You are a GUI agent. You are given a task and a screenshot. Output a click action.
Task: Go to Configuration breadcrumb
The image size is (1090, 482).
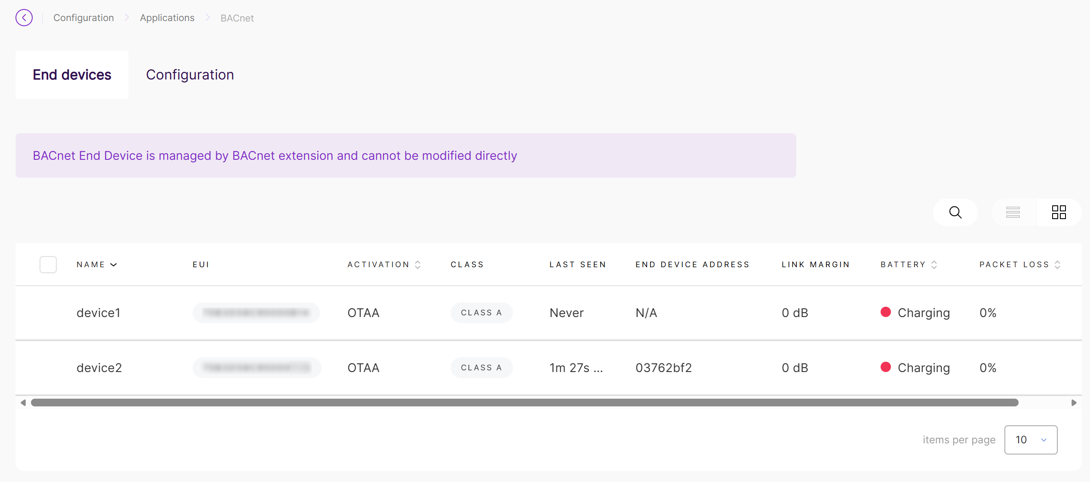click(83, 18)
